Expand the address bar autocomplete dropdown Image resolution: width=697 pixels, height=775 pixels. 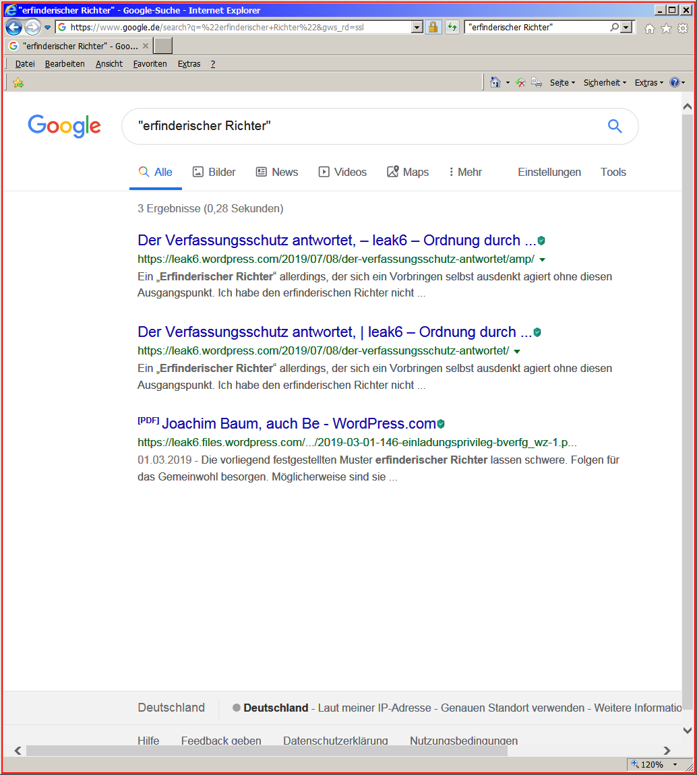click(x=417, y=27)
